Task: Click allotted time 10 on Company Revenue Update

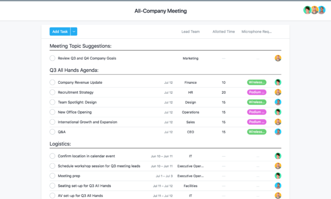Action: pos(223,82)
